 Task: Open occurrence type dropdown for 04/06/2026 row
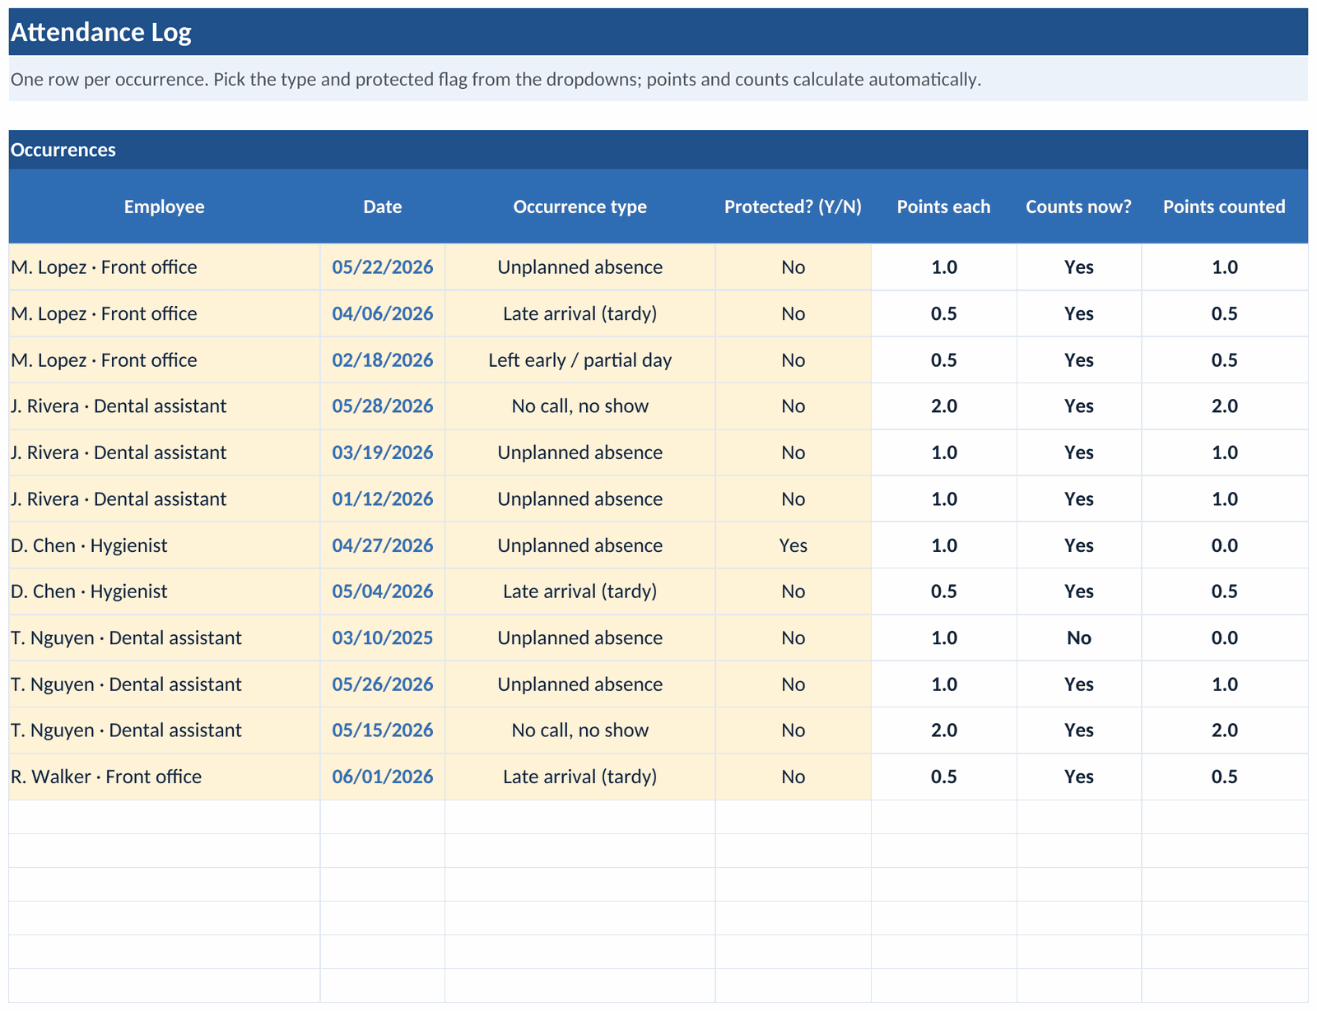click(580, 313)
